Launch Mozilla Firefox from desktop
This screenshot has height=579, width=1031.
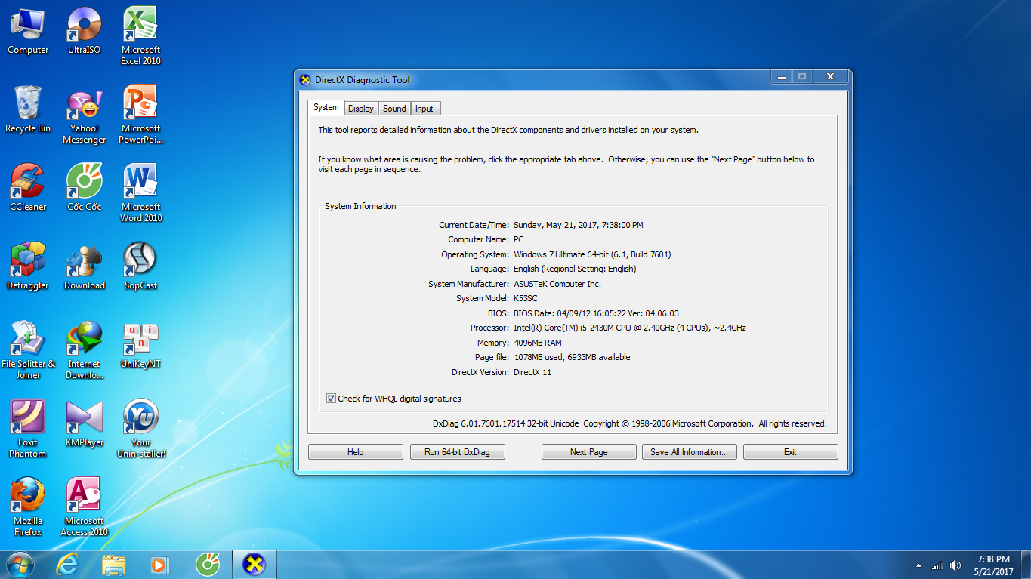tap(28, 496)
